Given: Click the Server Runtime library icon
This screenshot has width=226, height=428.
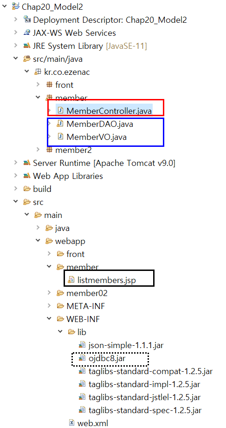Looking at the screenshot, I should pos(27,163).
